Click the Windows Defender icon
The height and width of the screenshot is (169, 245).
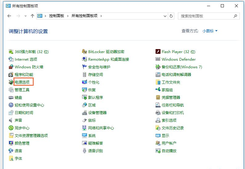(x=158, y=59)
